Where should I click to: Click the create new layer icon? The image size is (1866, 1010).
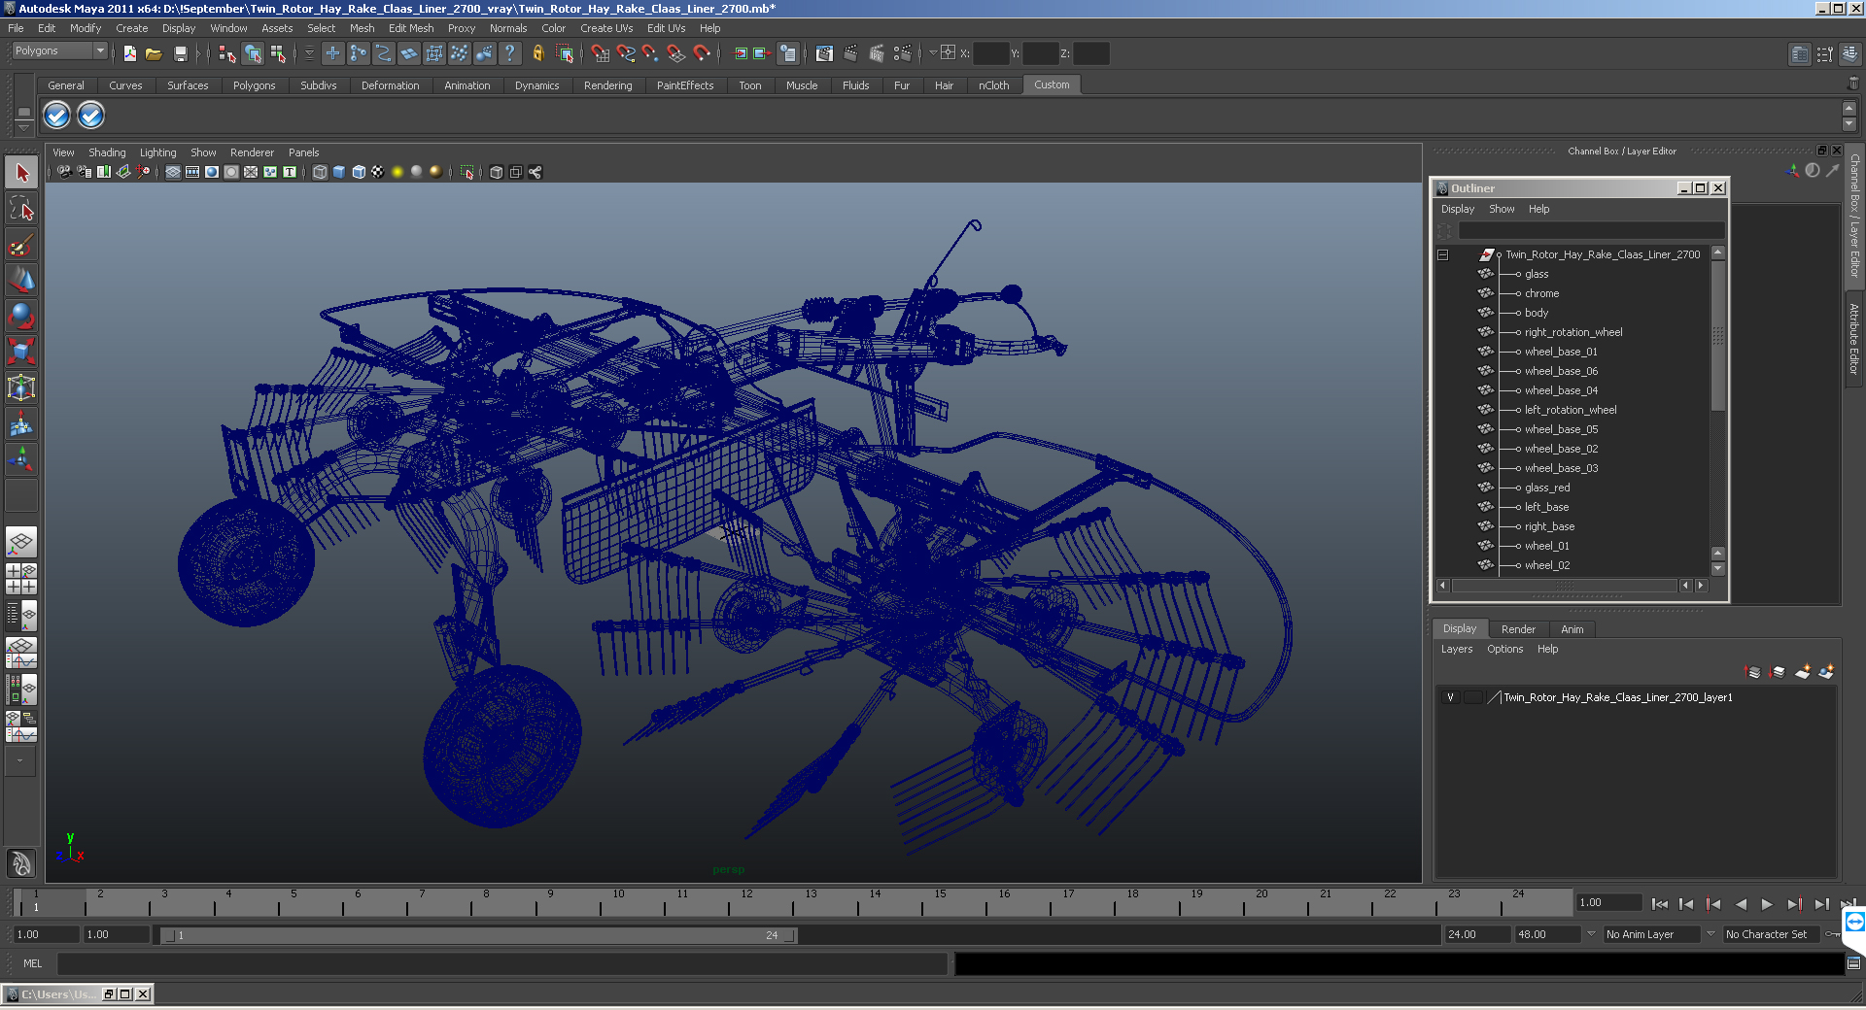click(x=1802, y=672)
